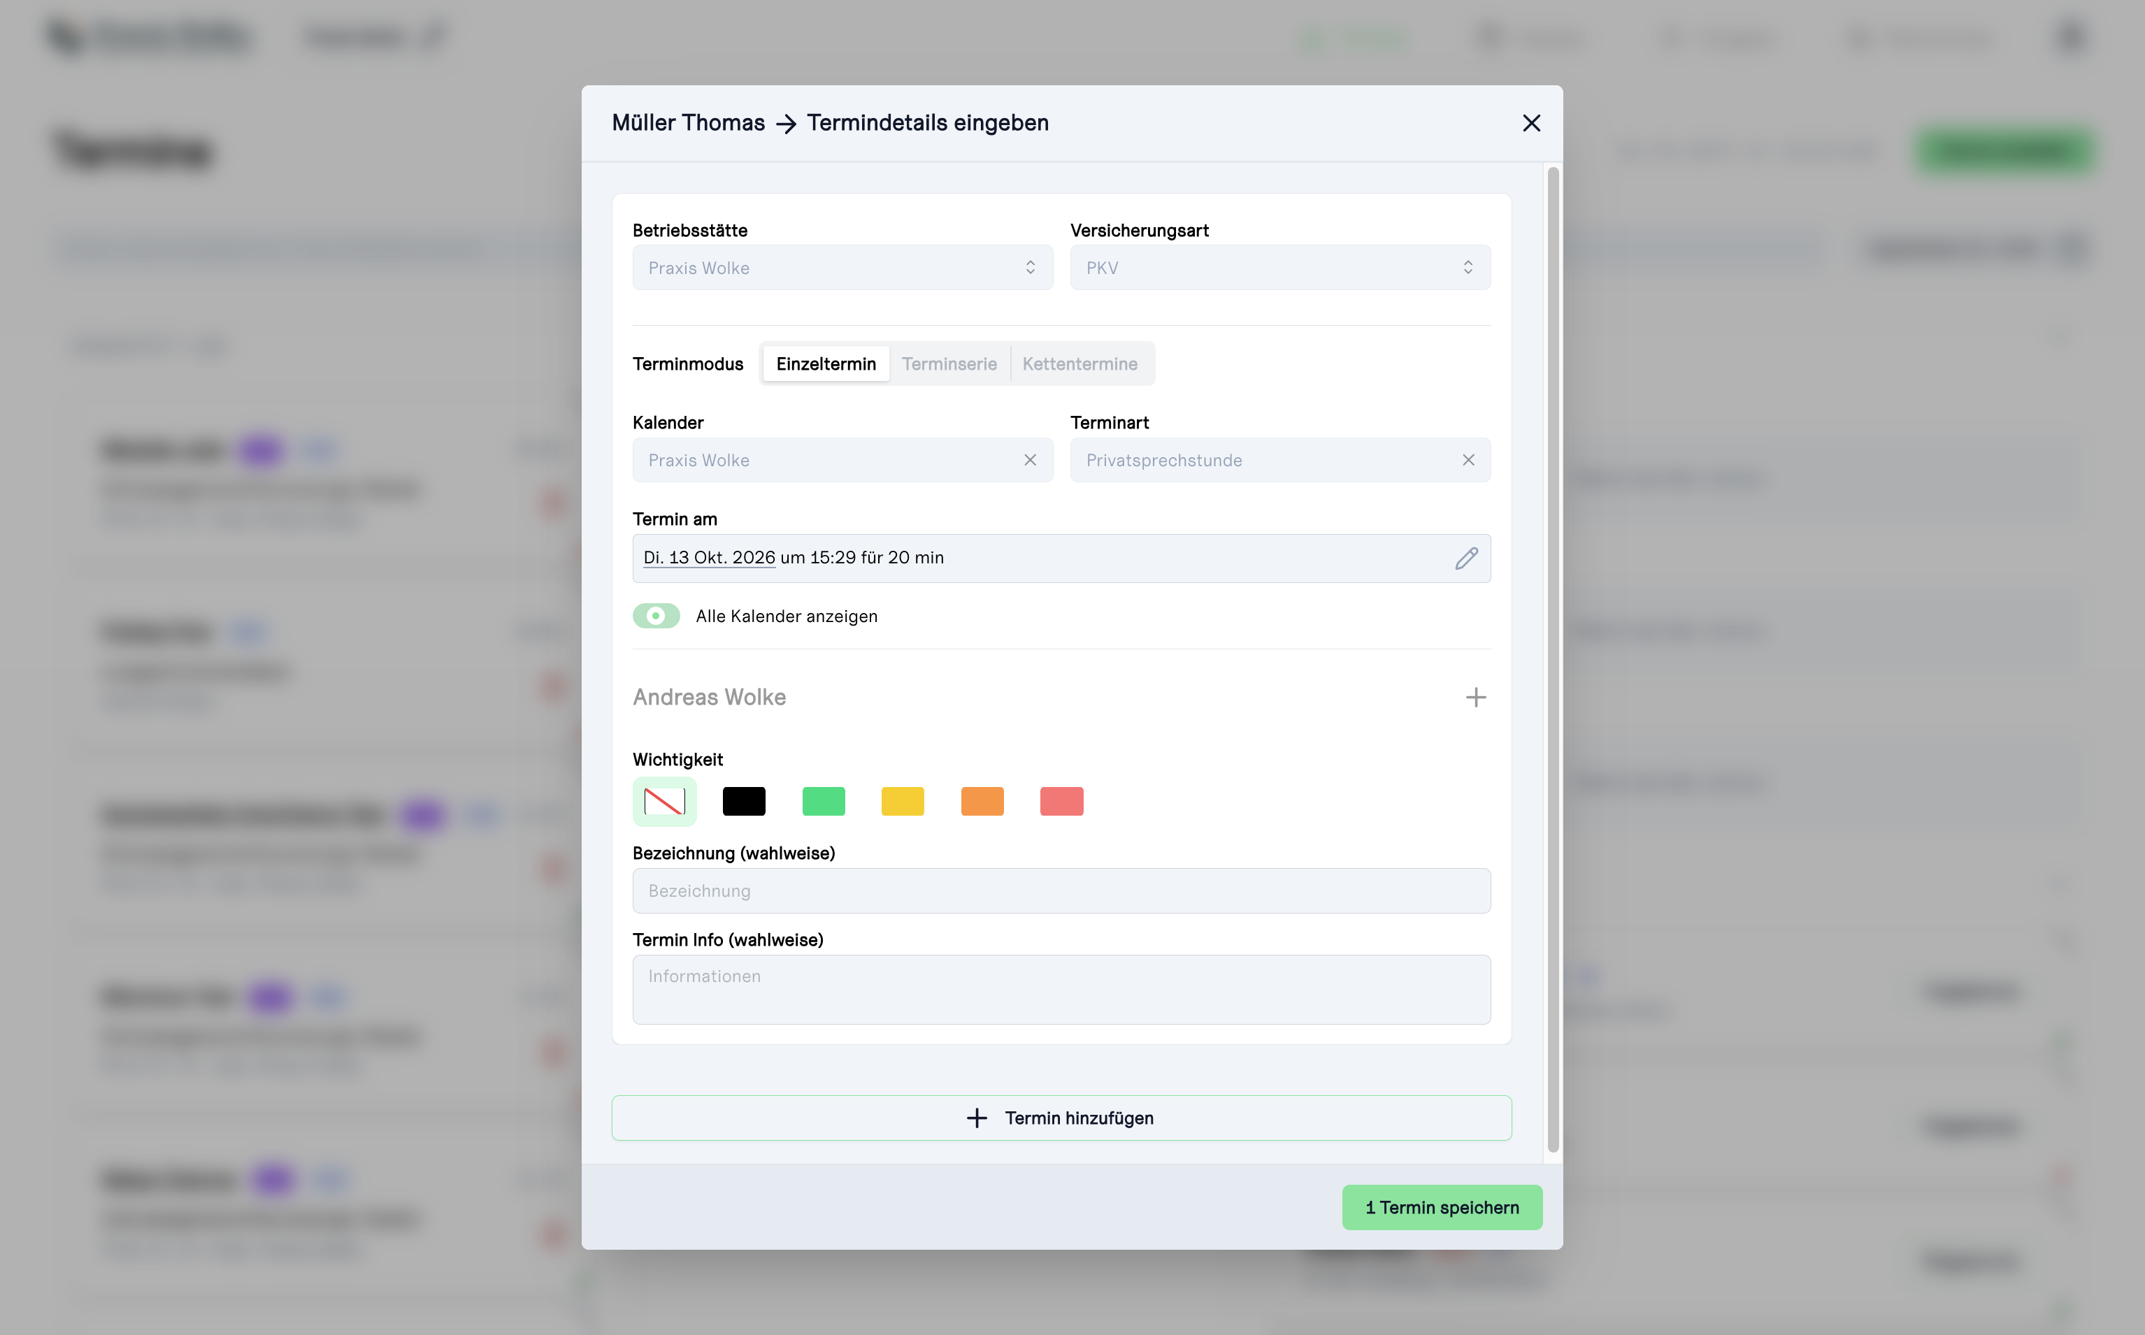Screen dimensions: 2145x1335
Task: Open the Betriebsstätte dropdown
Action: [842, 268]
